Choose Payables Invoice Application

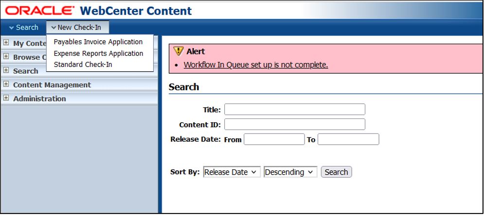[x=98, y=42]
